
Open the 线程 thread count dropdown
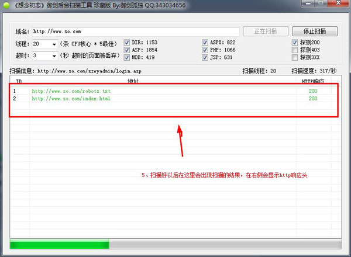tap(54, 44)
